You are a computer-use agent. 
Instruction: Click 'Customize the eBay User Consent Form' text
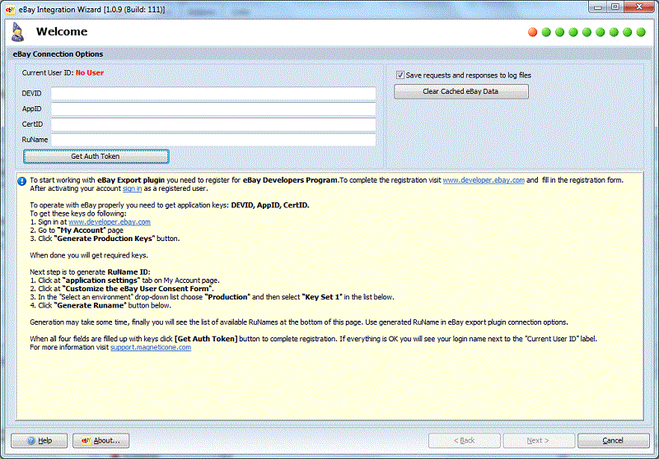coord(138,289)
